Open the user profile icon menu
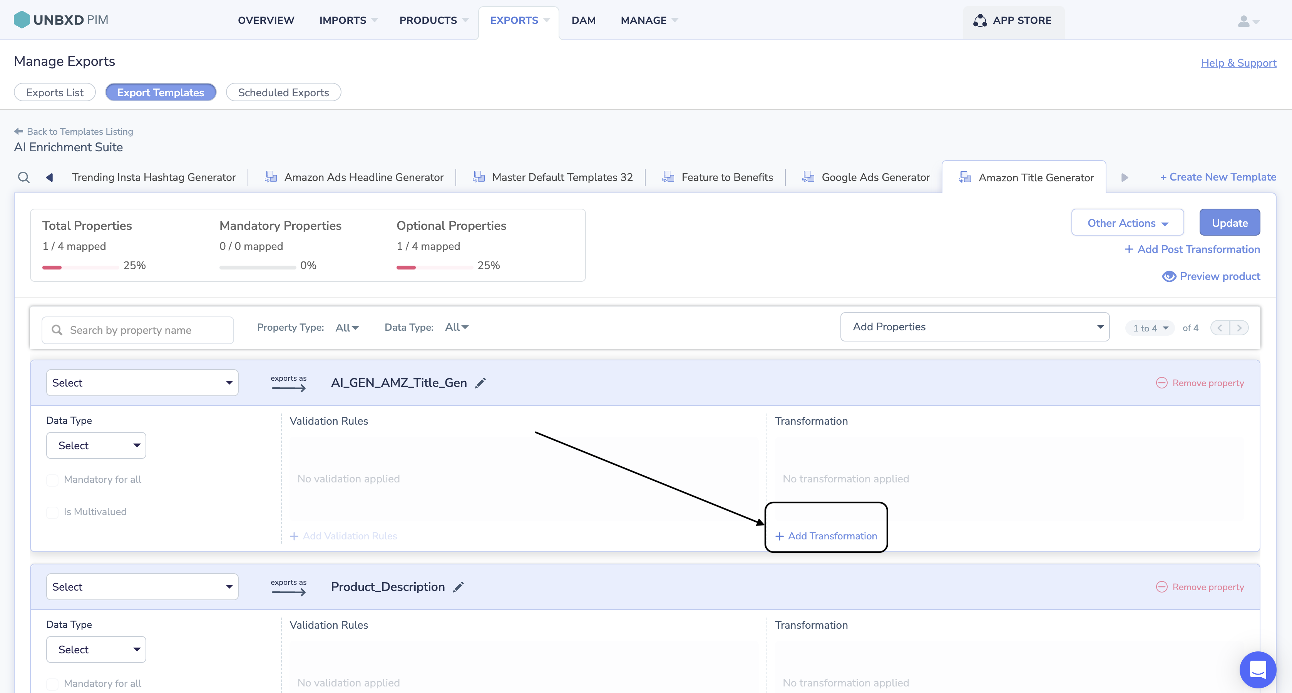This screenshot has height=693, width=1292. 1248,21
